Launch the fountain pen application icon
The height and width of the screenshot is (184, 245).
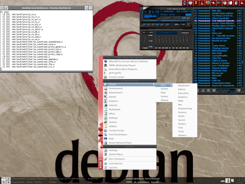tap(225, 3)
